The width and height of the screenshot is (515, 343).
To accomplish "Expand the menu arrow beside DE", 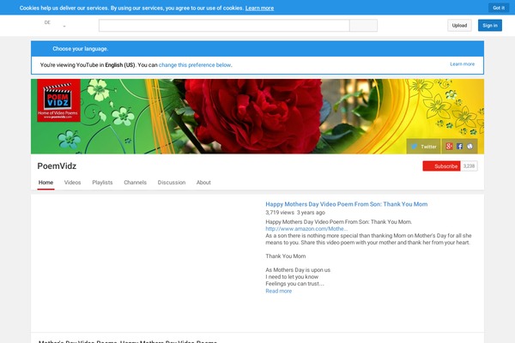I will 64,27.
